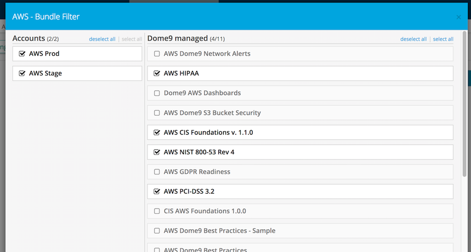Click the AWS GDPR Readiness label
The image size is (471, 252).
[x=197, y=172]
